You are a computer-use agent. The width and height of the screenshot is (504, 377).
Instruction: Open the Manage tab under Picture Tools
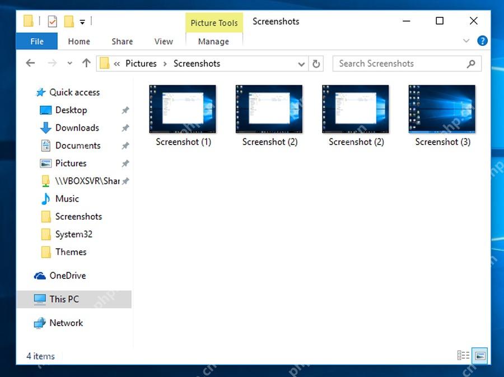coord(213,41)
